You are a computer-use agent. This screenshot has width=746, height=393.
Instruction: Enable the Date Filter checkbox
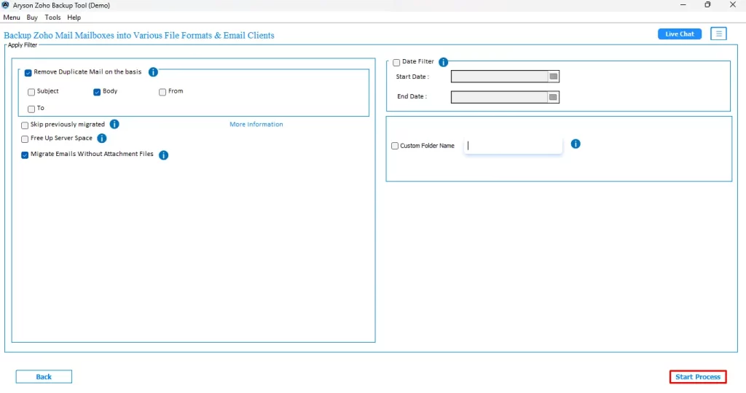(396, 63)
